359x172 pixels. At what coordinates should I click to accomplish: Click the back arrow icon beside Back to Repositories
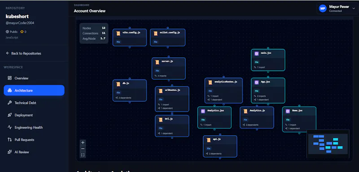click(8, 53)
